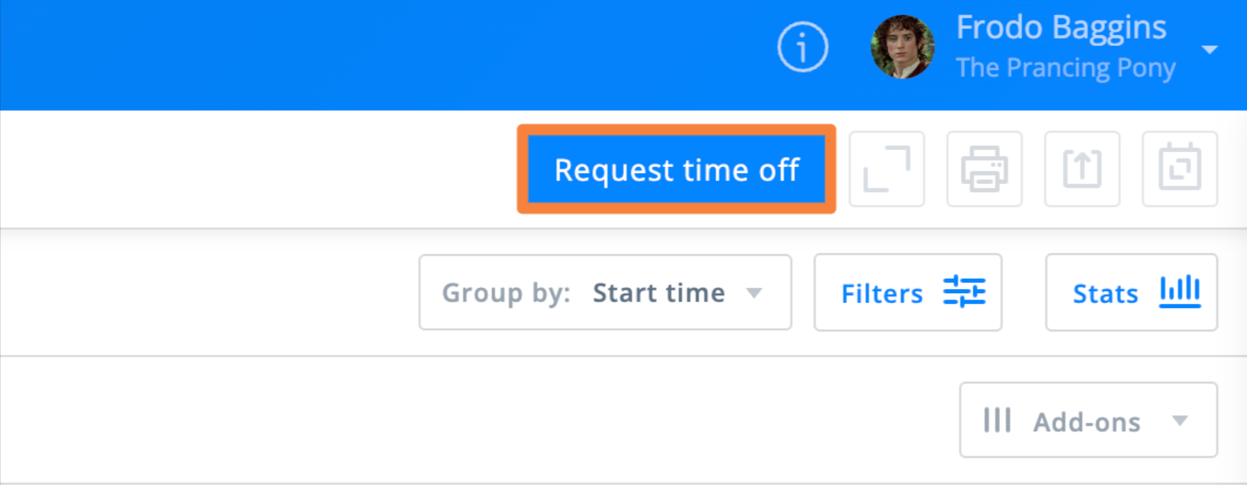Viewport: 1247px width, 485px height.
Task: Click the Stats bar chart icon
Action: point(1180,292)
